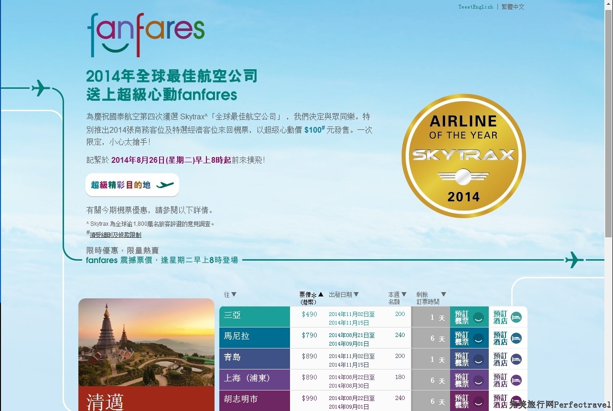Book hotel bed icon for 青島
Viewport: 613px width, 411px height.
click(516, 359)
